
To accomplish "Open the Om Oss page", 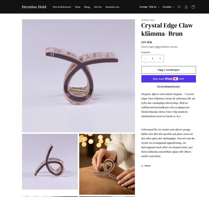I will click(98, 7).
